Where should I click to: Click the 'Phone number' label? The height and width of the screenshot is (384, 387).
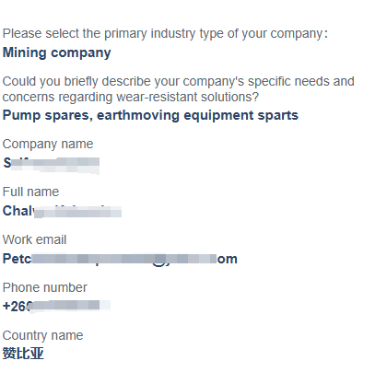coord(45,287)
